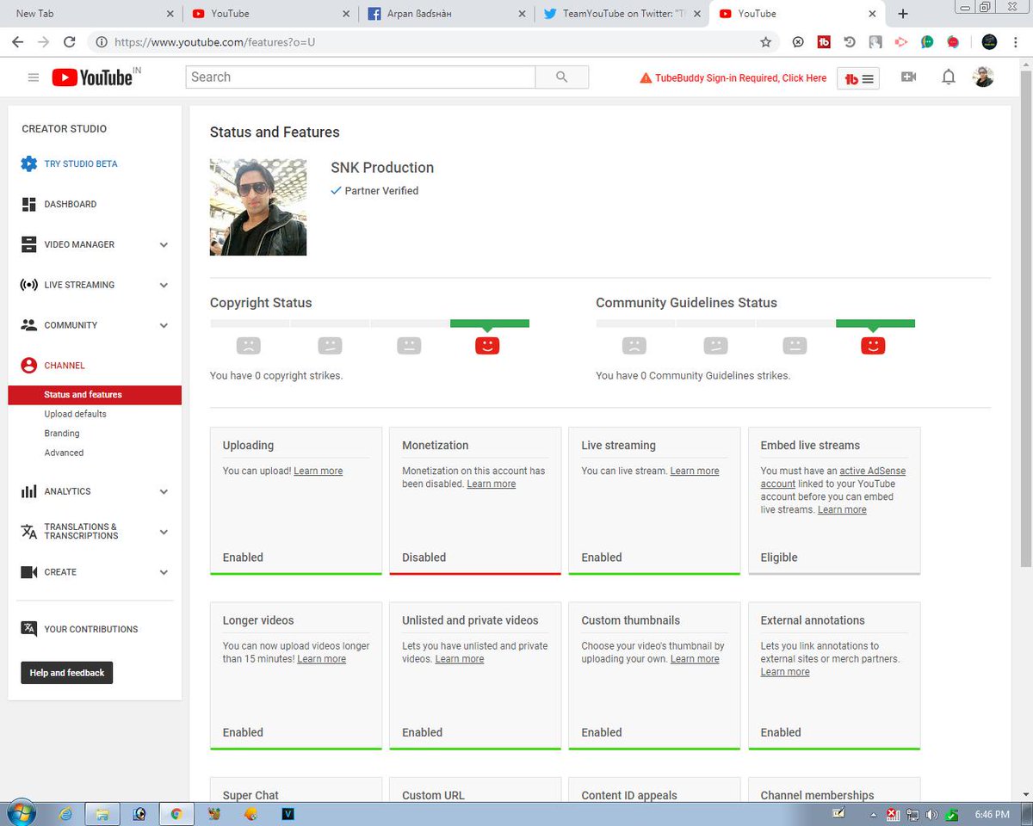The width and height of the screenshot is (1033, 826).
Task: Open the account avatar menu
Action: pyautogui.click(x=983, y=77)
